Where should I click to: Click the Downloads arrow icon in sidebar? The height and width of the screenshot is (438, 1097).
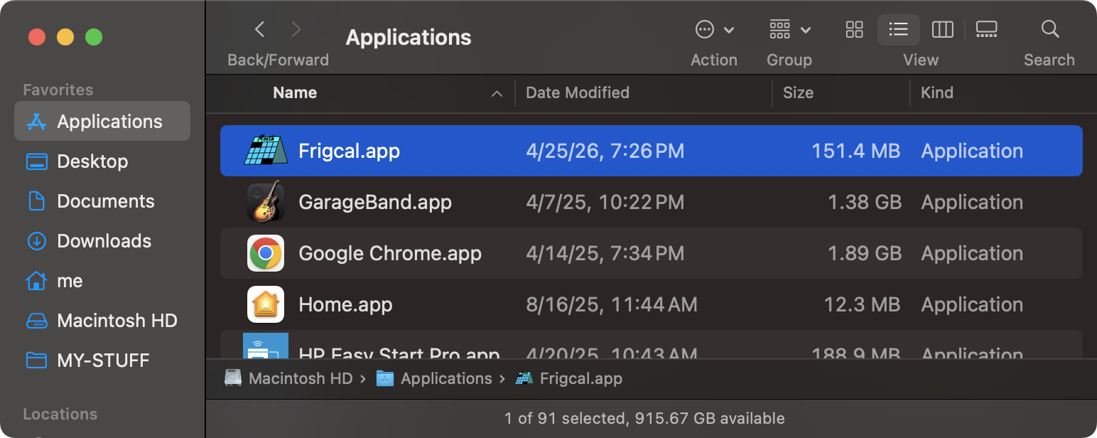pyautogui.click(x=36, y=241)
